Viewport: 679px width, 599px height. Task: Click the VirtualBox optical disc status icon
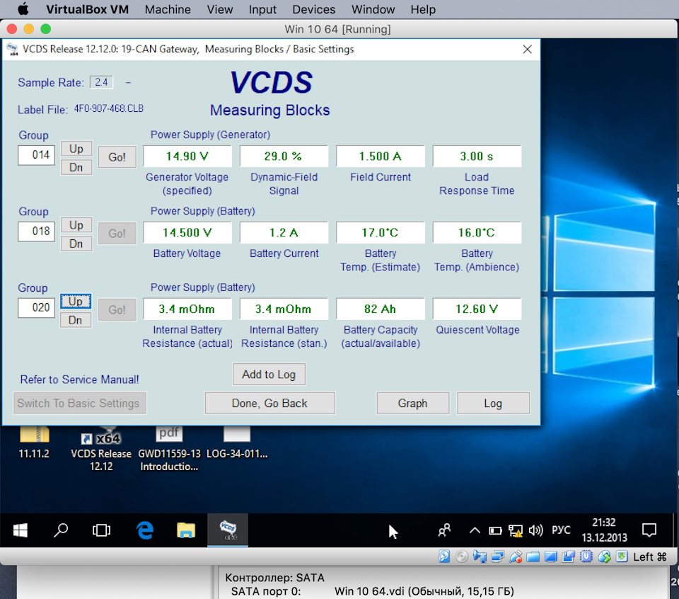462,556
